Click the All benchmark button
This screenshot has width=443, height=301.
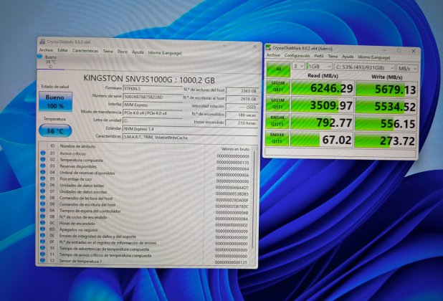(278, 69)
